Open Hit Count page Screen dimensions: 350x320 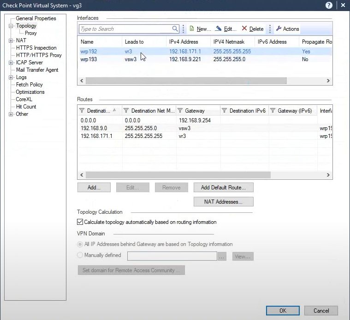[x=26, y=107]
